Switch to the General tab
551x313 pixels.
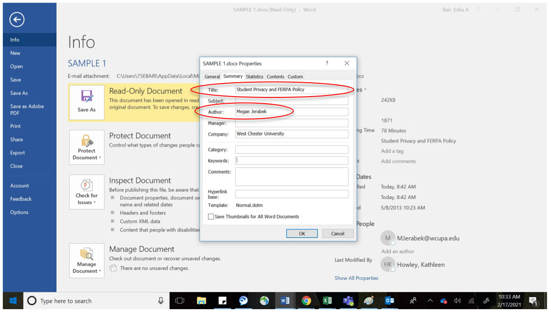(x=212, y=76)
